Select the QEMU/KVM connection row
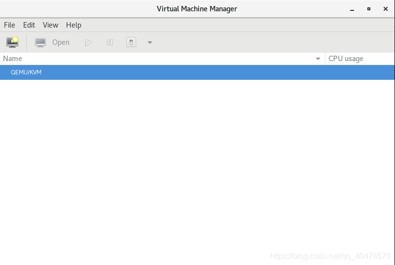This screenshot has height=265, width=395. (197, 72)
